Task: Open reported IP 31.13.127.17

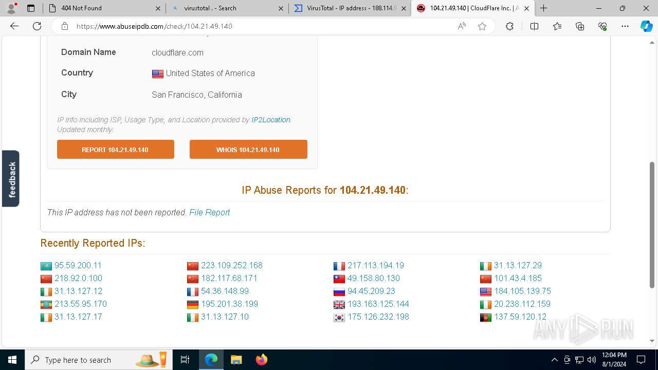Action: click(78, 317)
